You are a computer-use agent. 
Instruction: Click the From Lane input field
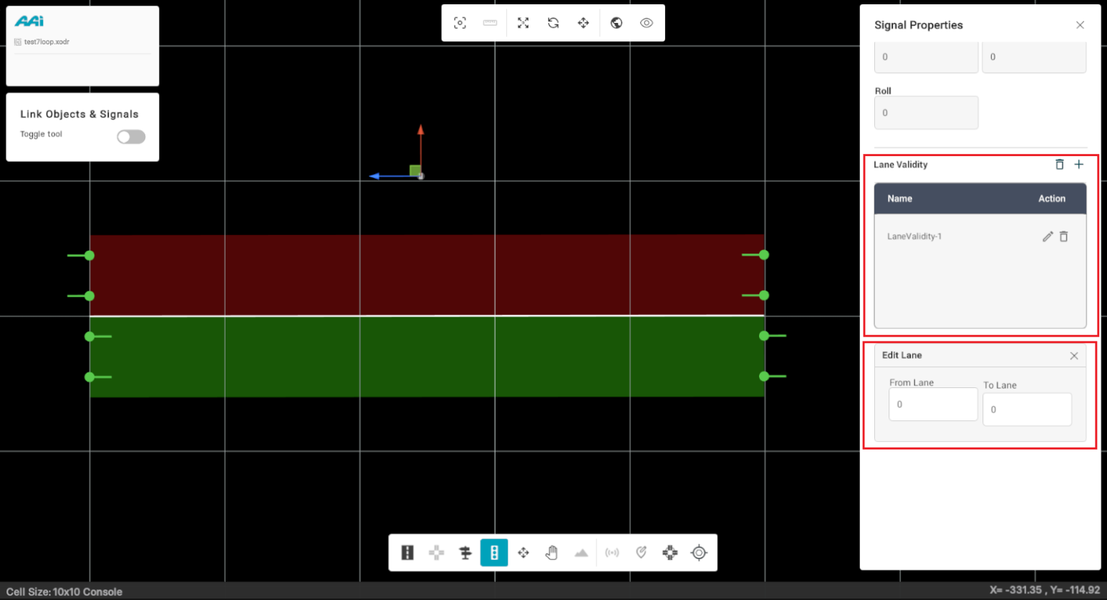pyautogui.click(x=933, y=405)
